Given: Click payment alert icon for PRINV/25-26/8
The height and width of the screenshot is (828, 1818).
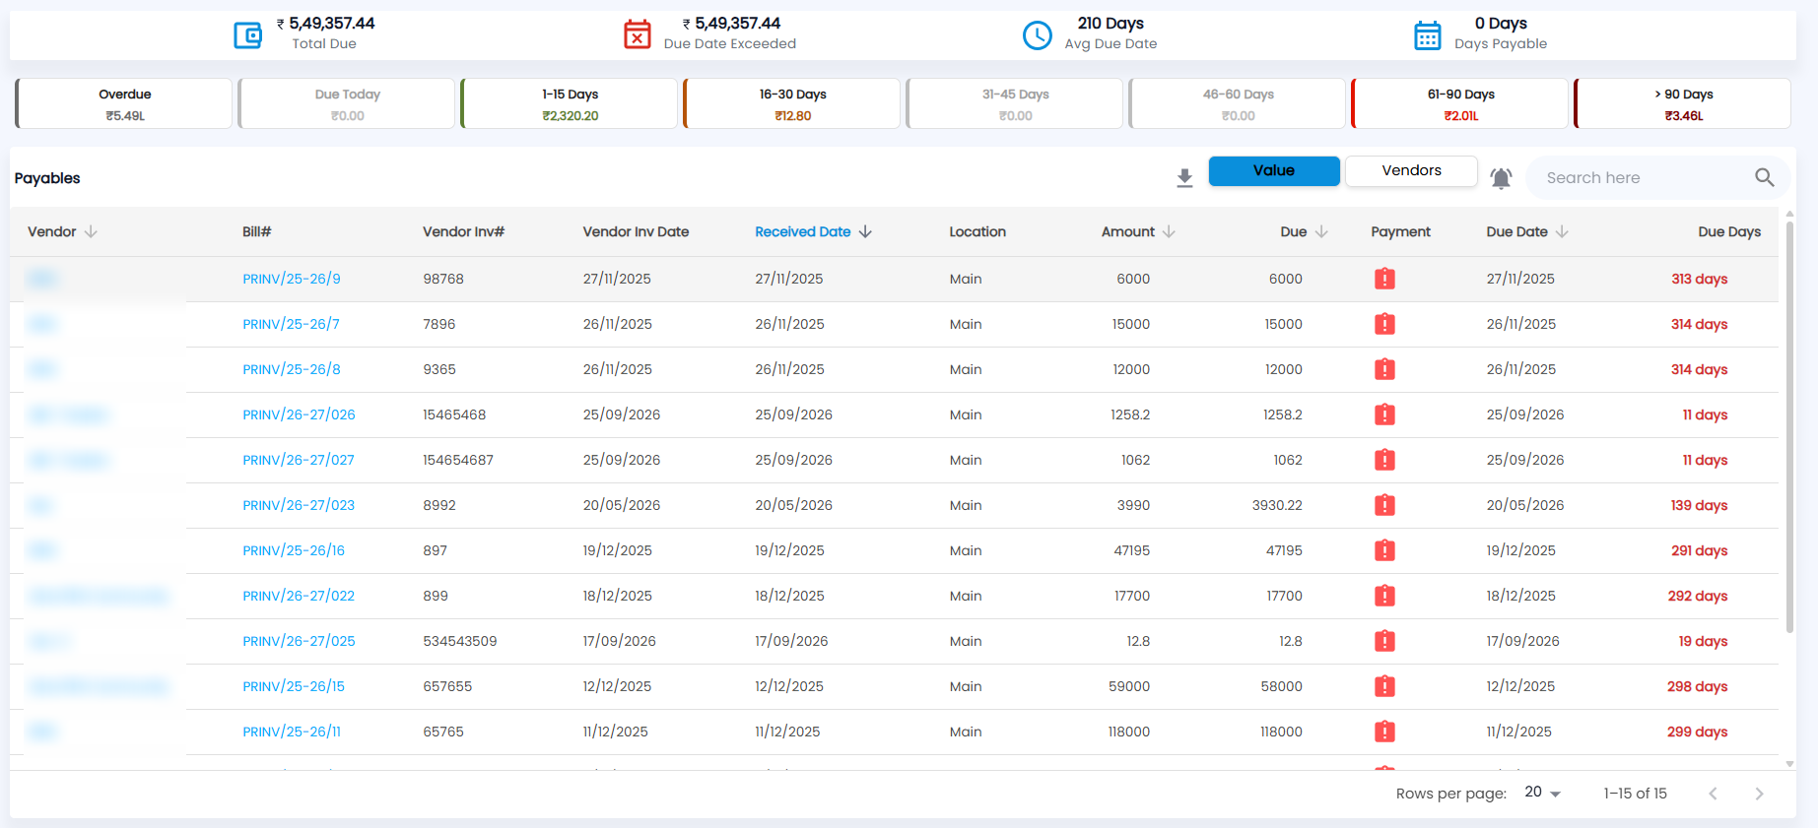Looking at the screenshot, I should coord(1384,369).
